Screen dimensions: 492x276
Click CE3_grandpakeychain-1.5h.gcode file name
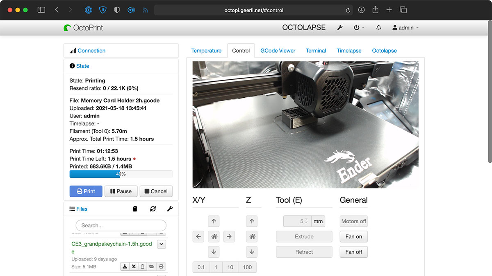pos(112,248)
